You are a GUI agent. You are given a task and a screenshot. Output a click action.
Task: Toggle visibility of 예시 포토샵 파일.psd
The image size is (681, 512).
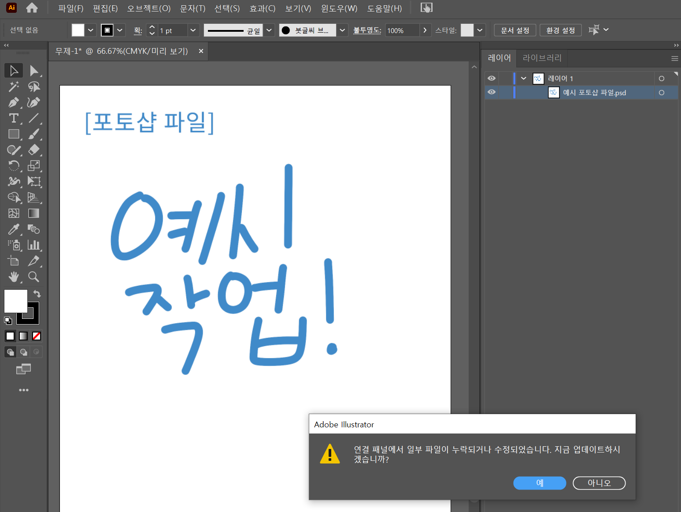(492, 92)
